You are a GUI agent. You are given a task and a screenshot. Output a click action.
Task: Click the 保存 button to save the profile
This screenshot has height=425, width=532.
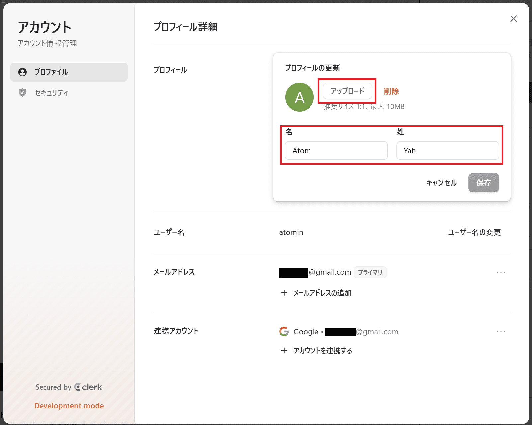(x=484, y=183)
